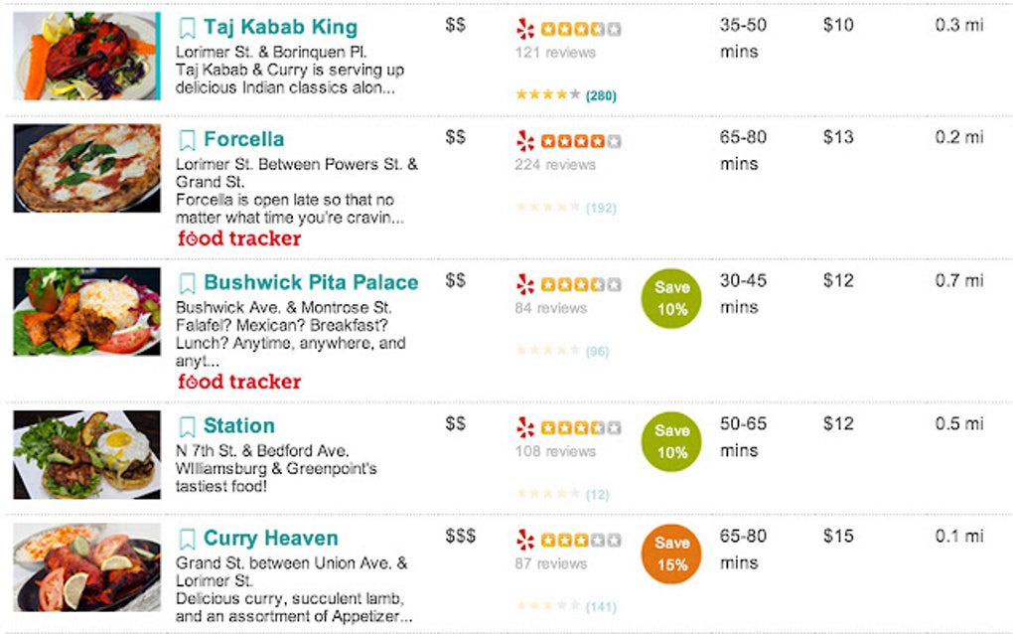This screenshot has height=634, width=1013.
Task: Click food tracker label under Bushwick Pita Palace
Action: pos(239,382)
